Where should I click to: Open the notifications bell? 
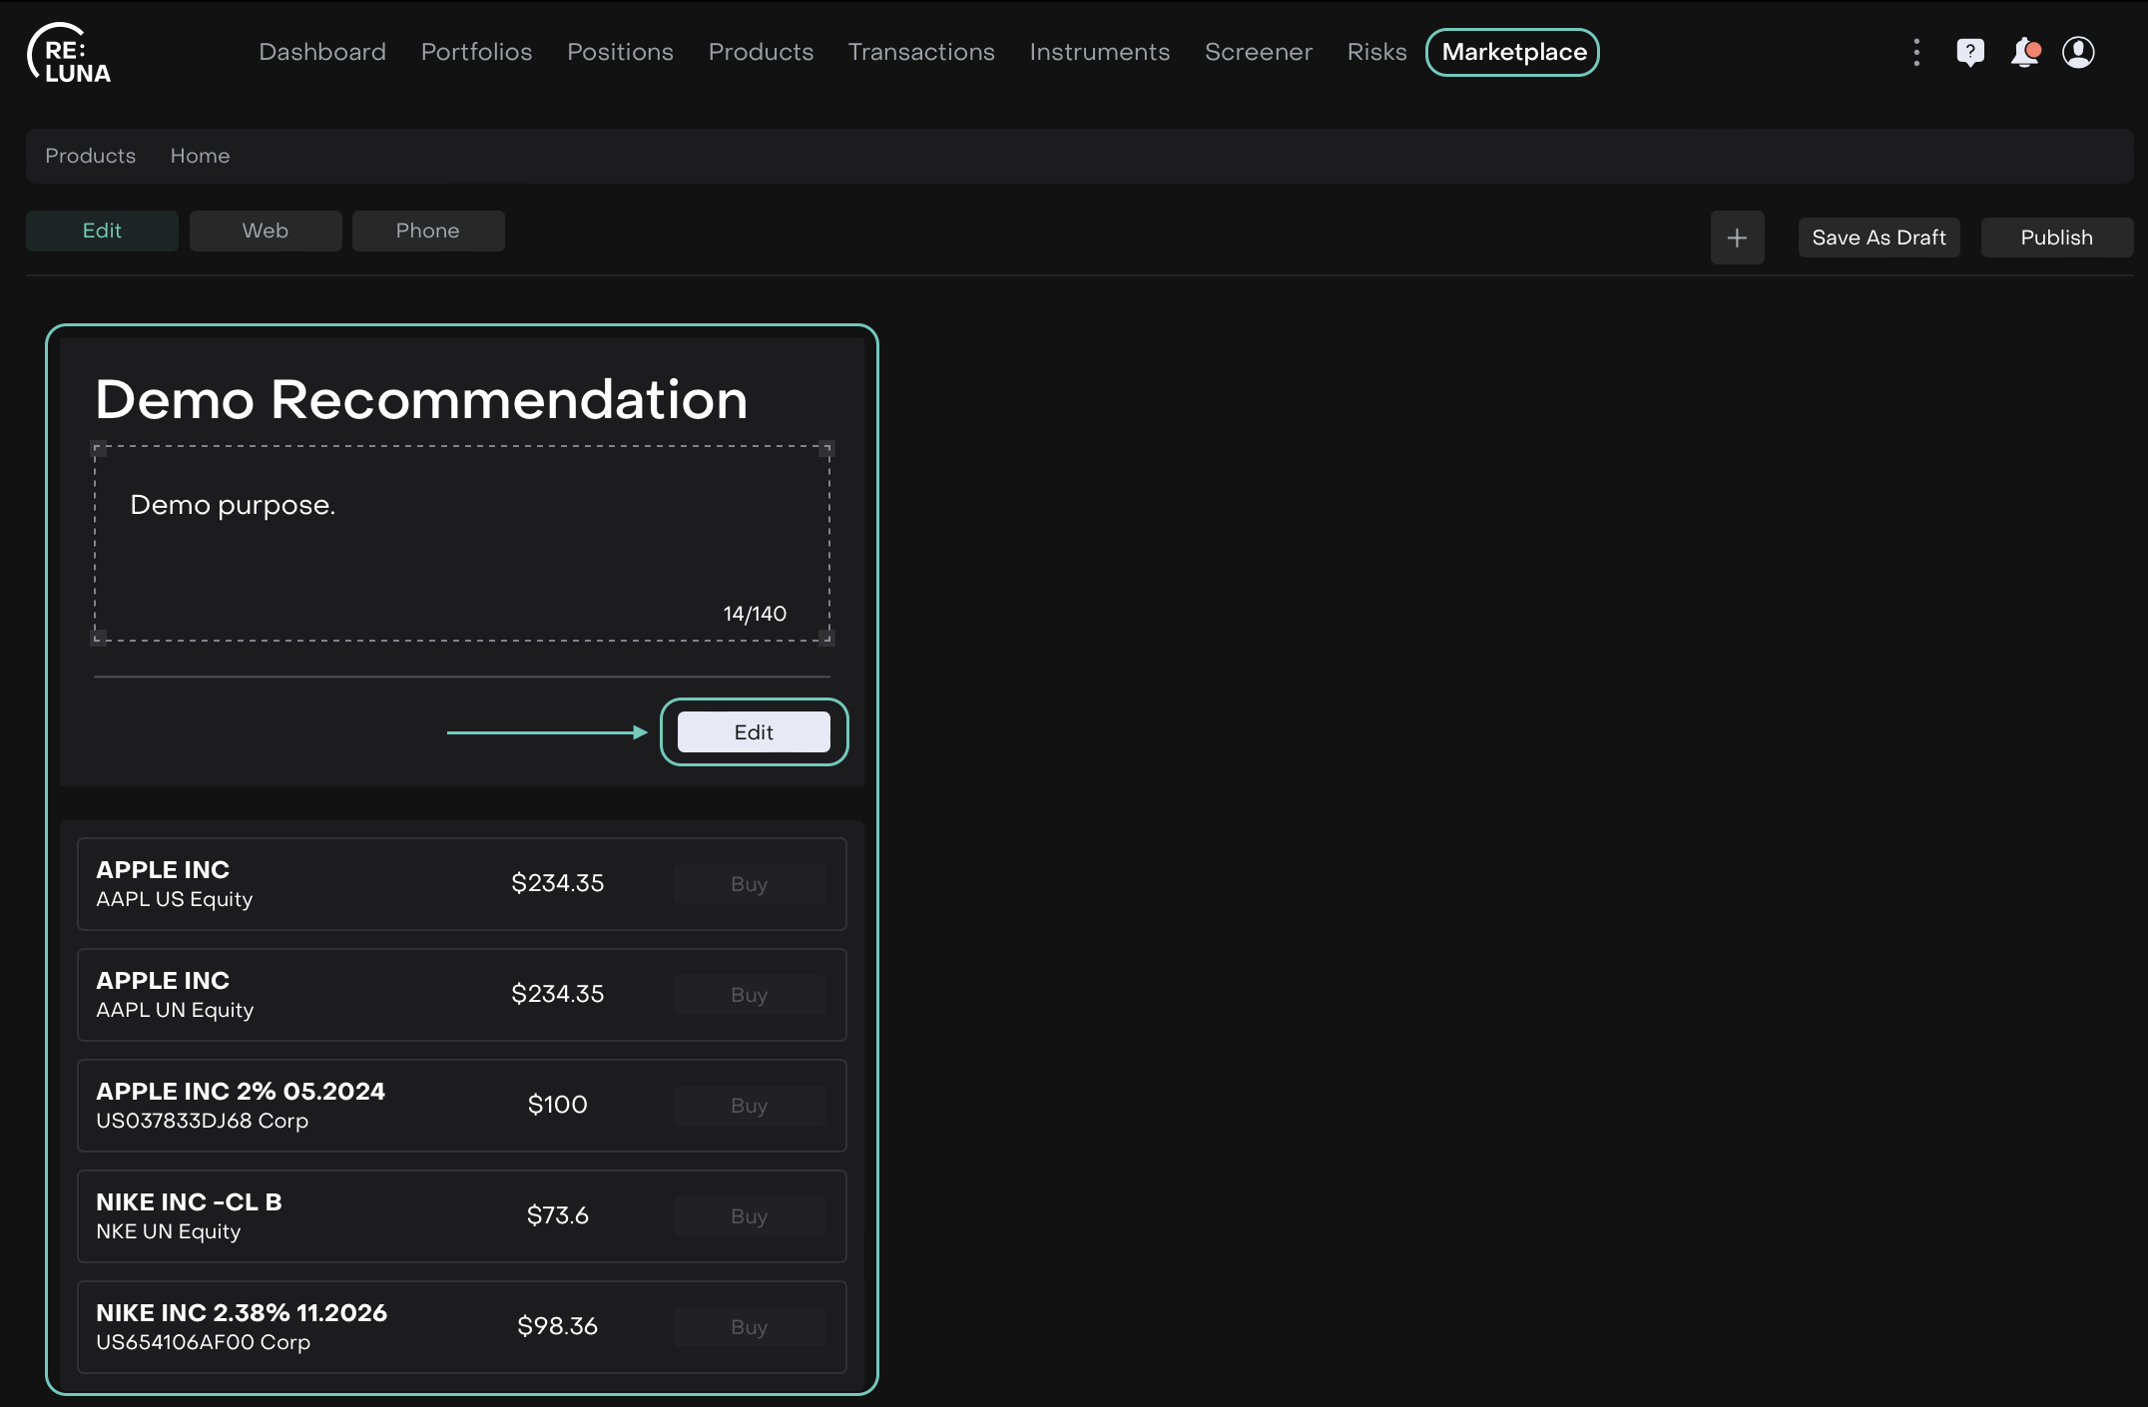point(2024,52)
